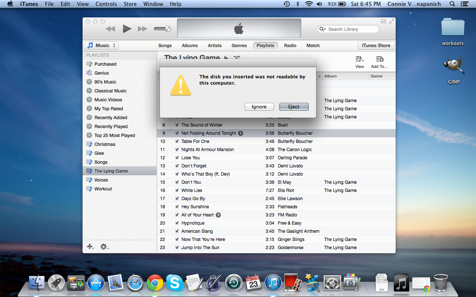Screen dimensions: 476x297
Task: Uncheck Jump Into The Sun checkbox
Action: [x=177, y=248]
